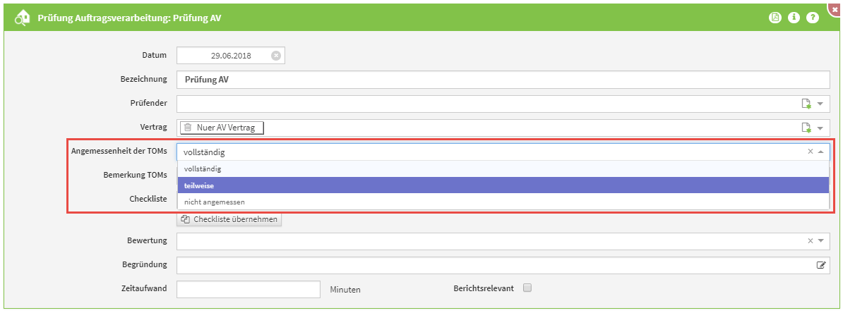Expand the Prüfender dropdown arrow
This screenshot has height=313, width=843.
(820, 104)
